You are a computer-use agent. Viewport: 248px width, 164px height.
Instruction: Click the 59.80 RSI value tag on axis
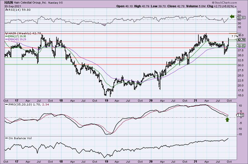pyautogui.click(x=241, y=18)
